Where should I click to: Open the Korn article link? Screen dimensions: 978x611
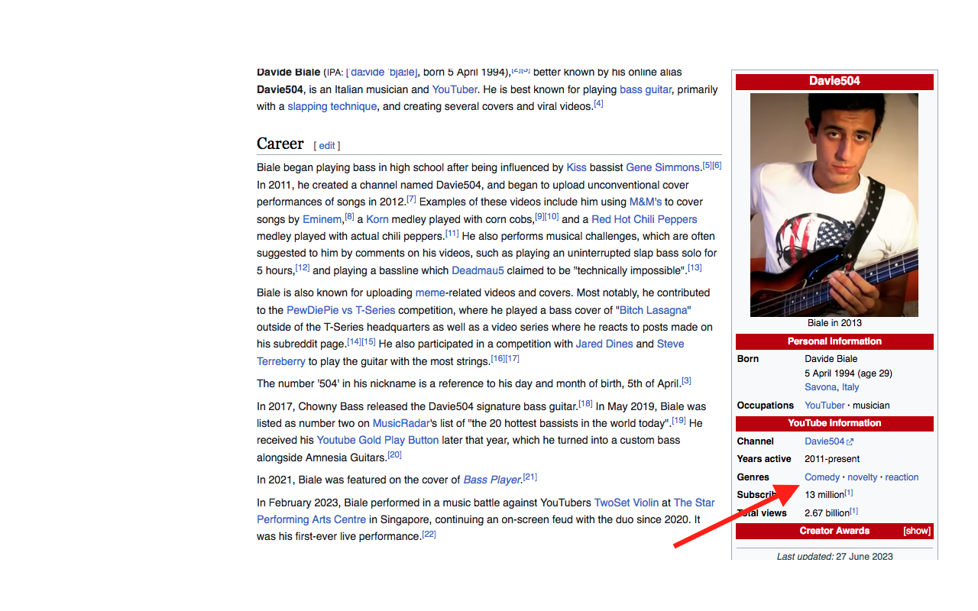pos(377,219)
